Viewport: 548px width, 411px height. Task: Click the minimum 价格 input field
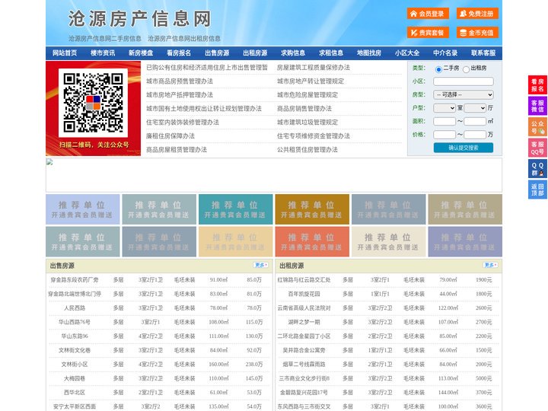(x=444, y=135)
